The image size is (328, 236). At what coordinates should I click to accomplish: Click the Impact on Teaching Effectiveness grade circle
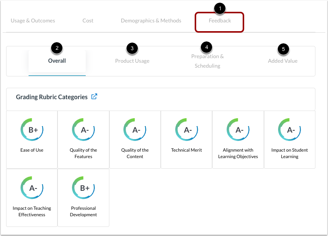pos(32,187)
